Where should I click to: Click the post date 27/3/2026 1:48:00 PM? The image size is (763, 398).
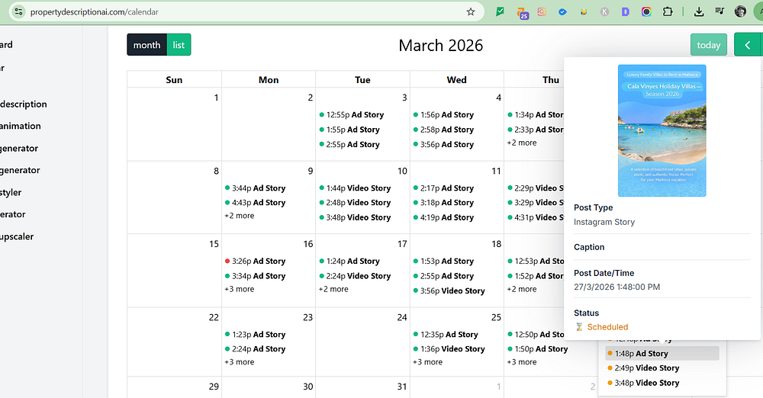click(617, 287)
